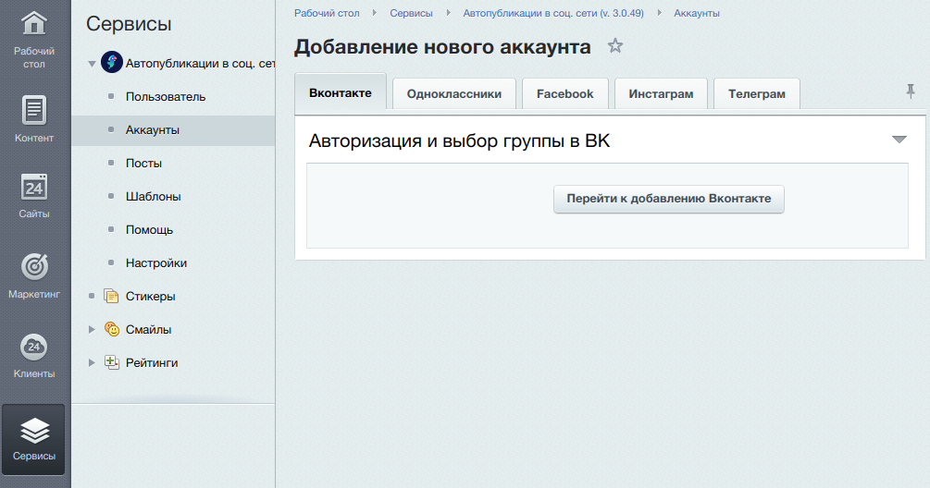
Task: Click the Автопубликации module round icon
Action: point(111,62)
